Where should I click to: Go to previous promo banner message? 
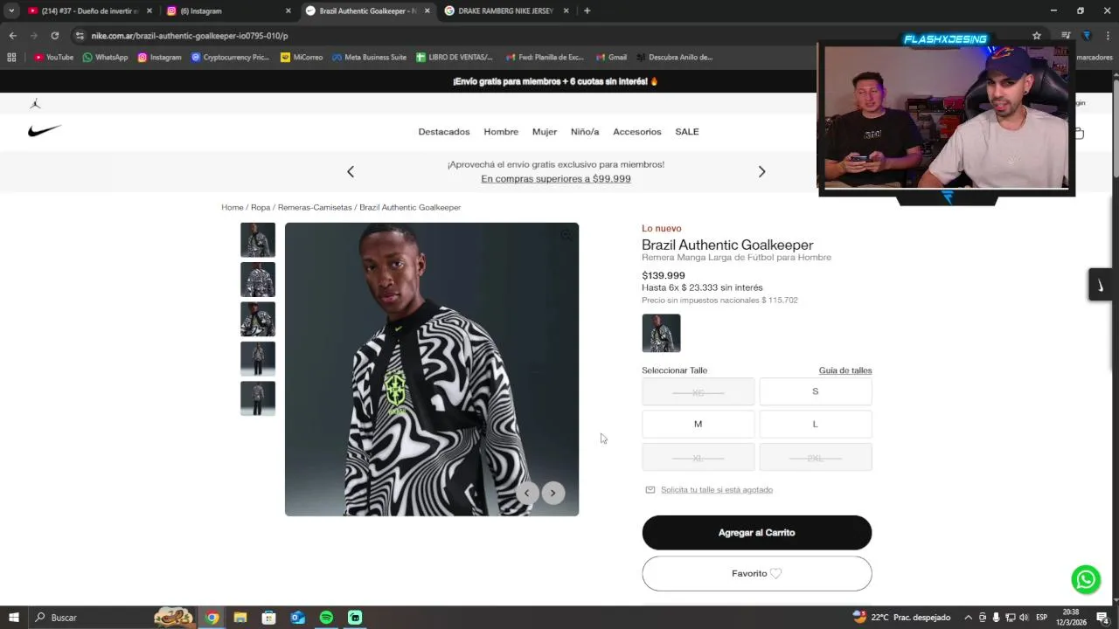pyautogui.click(x=351, y=171)
